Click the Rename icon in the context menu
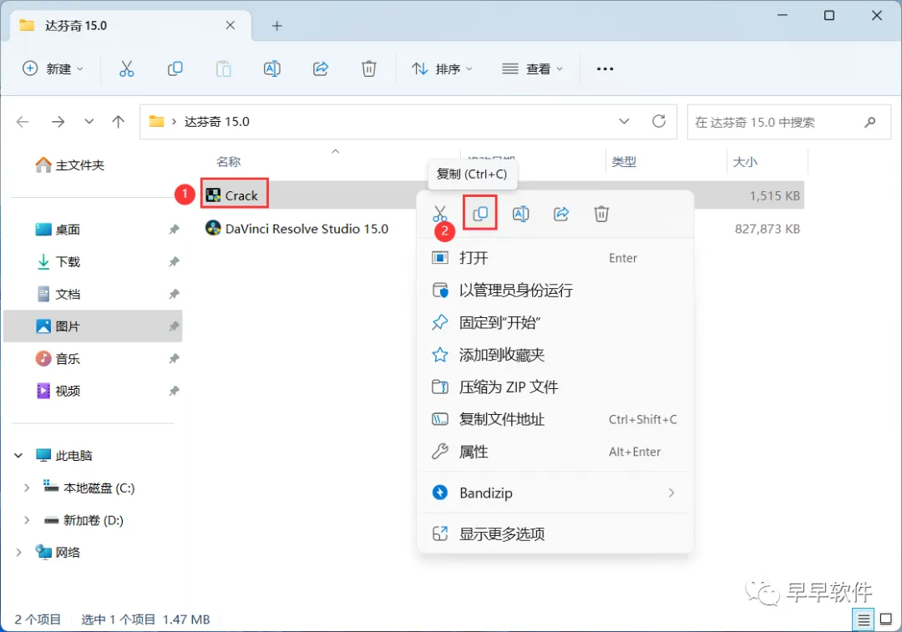This screenshot has width=902, height=632. click(520, 214)
